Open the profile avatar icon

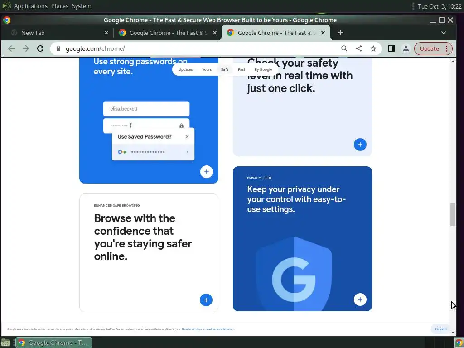click(406, 48)
